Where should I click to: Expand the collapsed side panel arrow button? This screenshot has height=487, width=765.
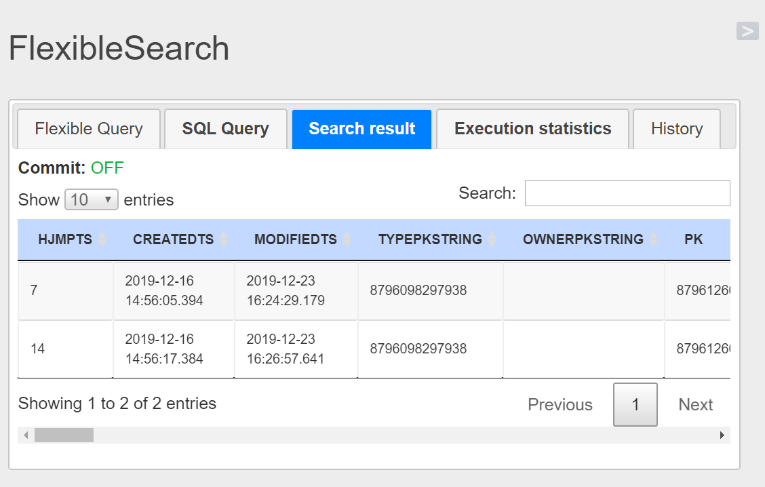pos(747,31)
